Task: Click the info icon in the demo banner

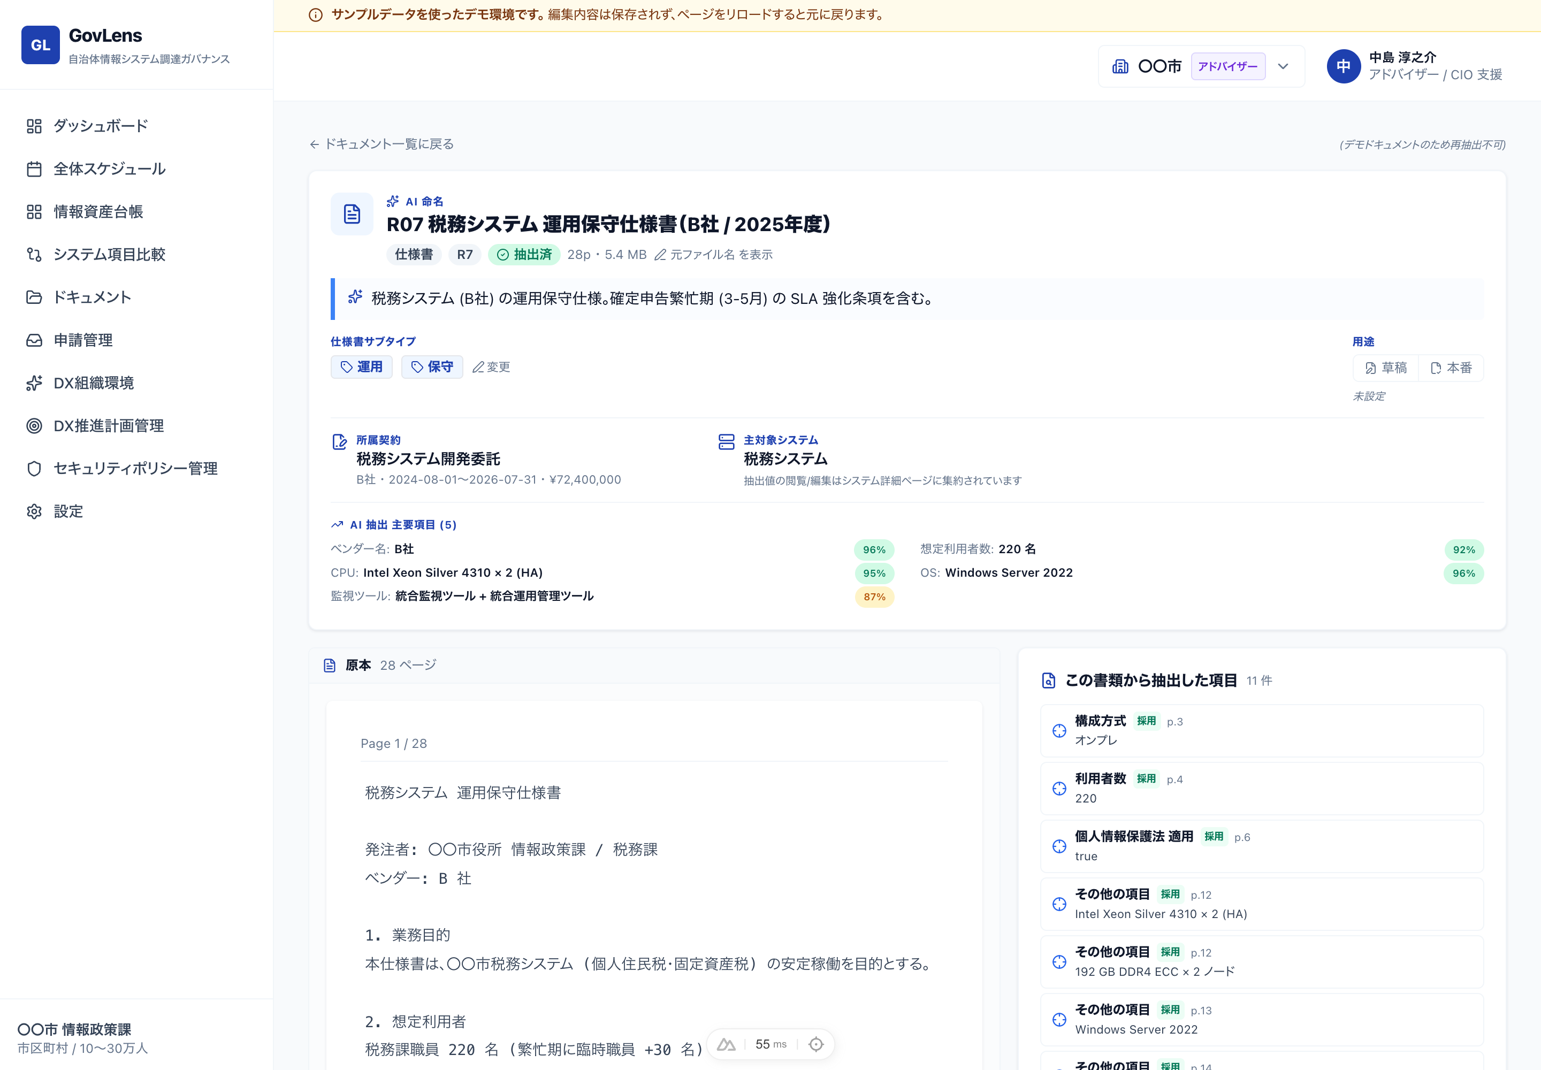Action: click(x=315, y=15)
